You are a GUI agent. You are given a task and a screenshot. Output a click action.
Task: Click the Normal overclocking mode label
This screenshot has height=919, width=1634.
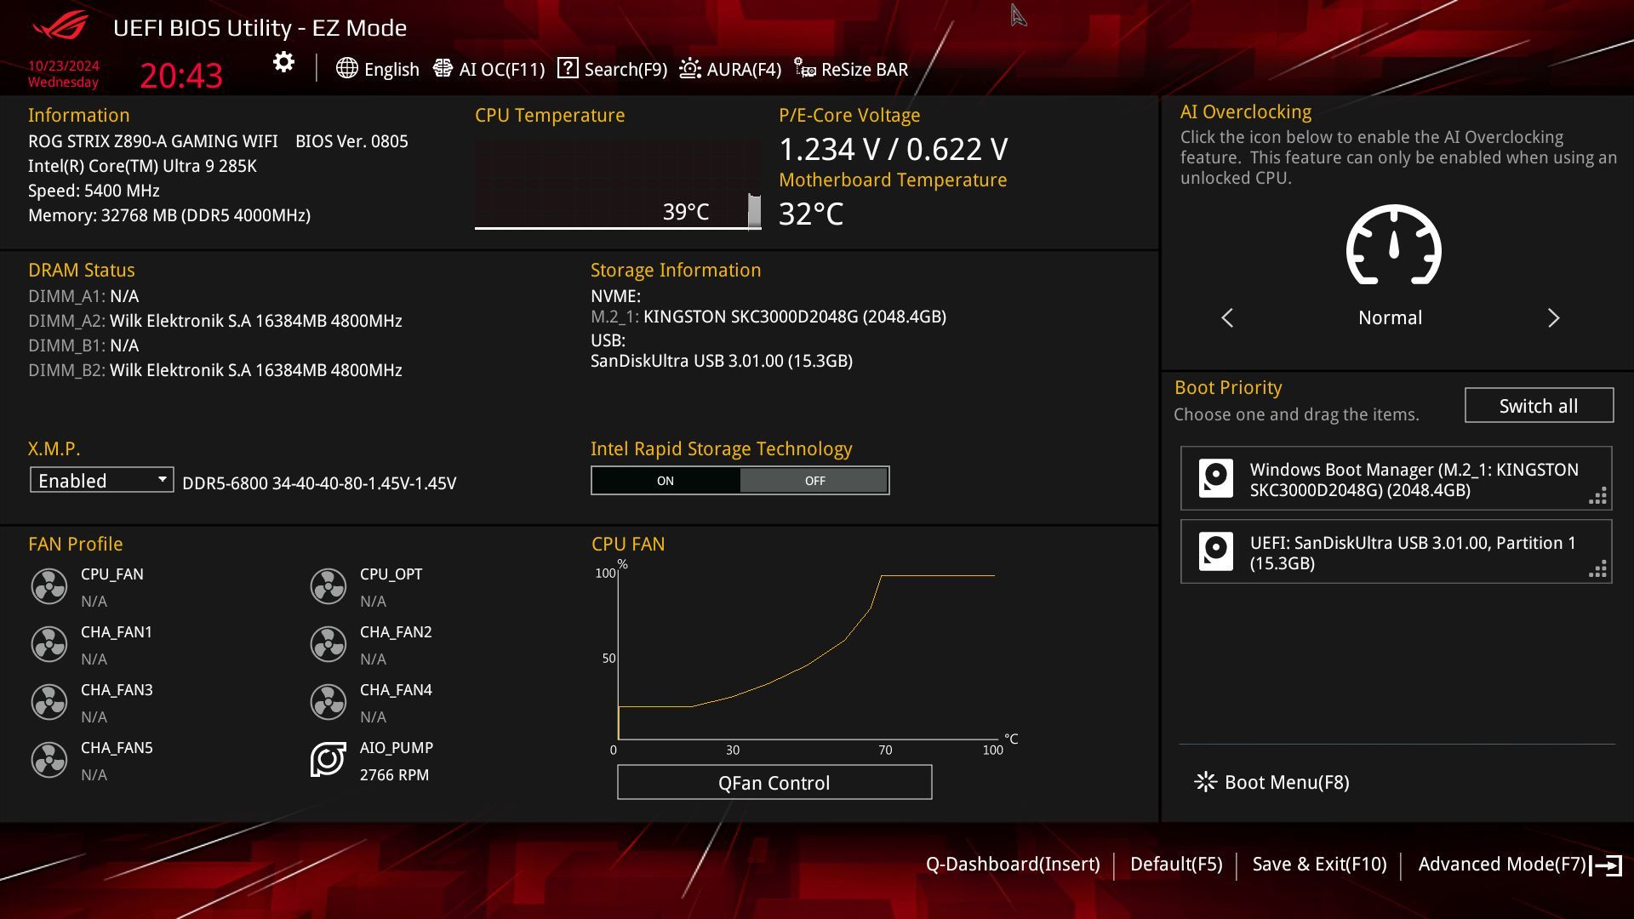[1390, 317]
